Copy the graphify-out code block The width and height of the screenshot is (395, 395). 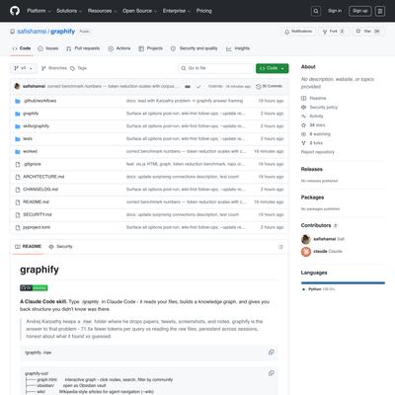[x=271, y=373]
